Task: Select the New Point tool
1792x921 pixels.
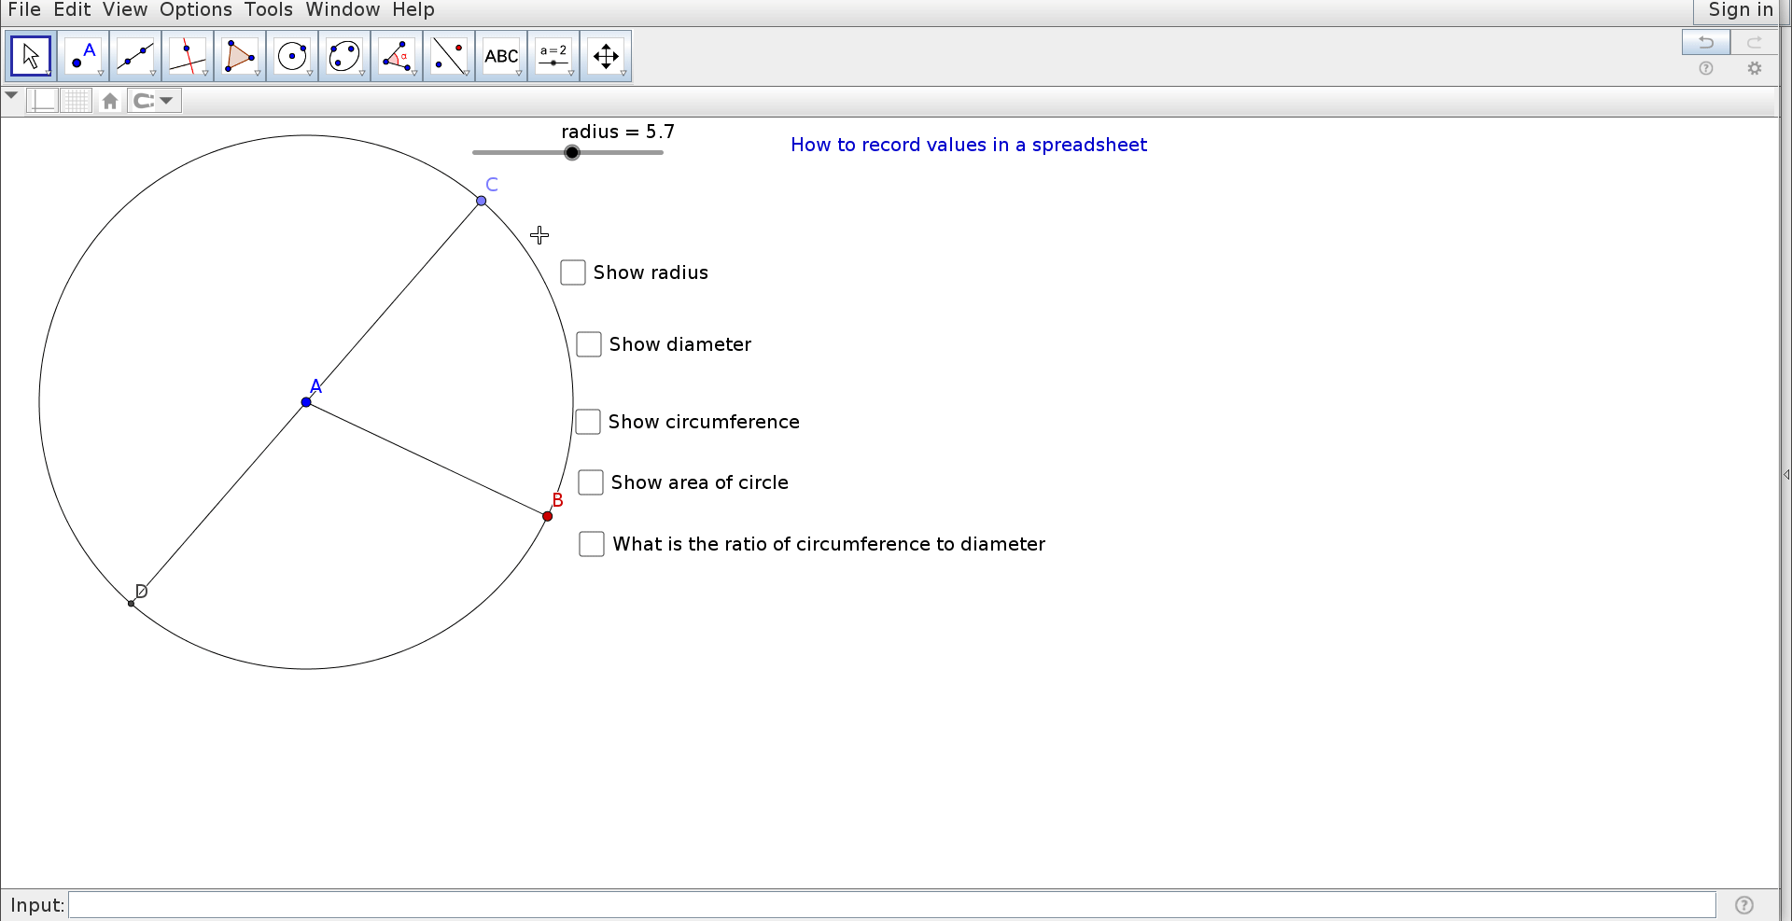Action: tap(83, 56)
